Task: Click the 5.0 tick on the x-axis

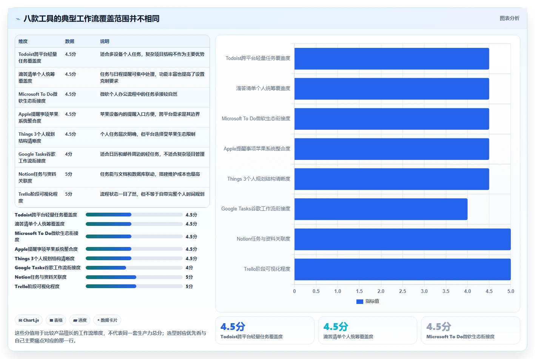Action: (x=510, y=291)
